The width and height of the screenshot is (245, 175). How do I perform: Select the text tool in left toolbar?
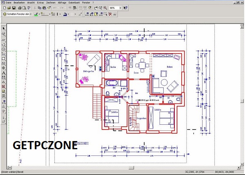pos(4,73)
